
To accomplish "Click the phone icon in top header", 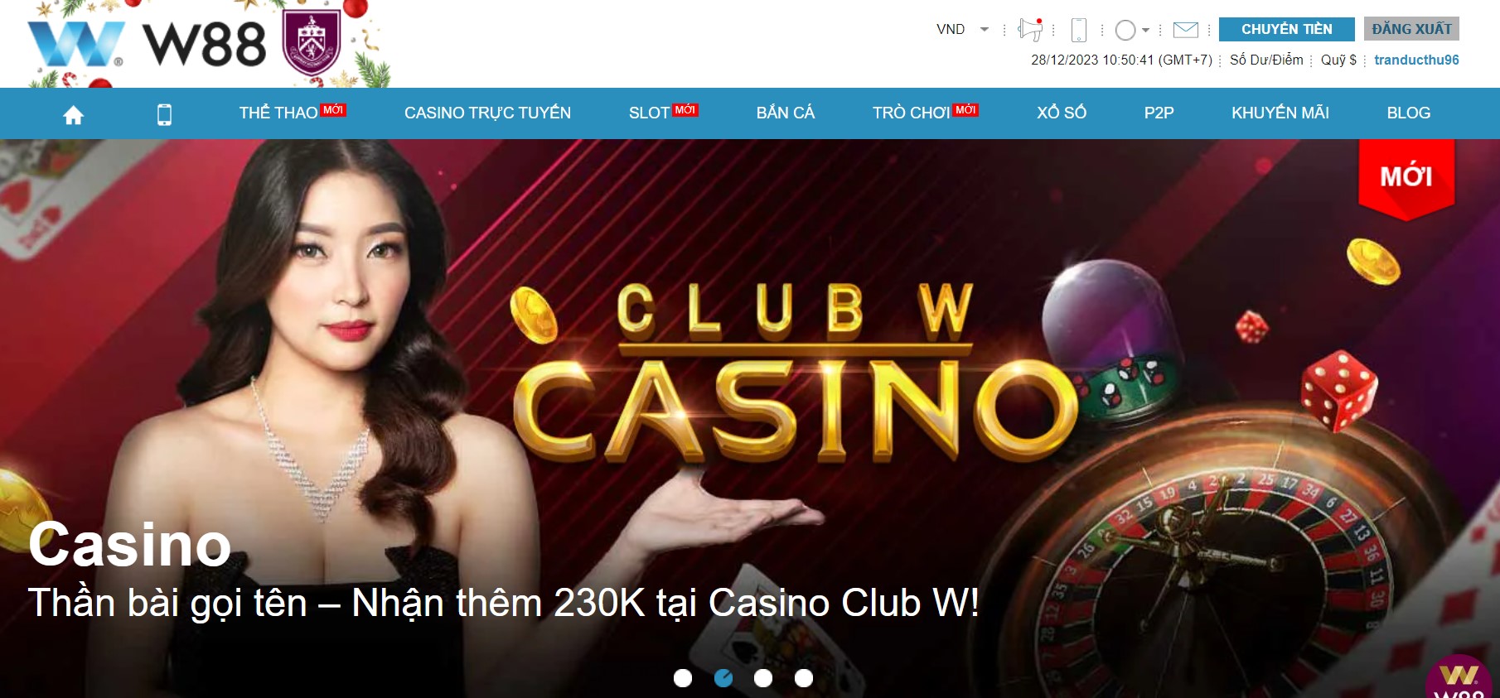I will [x=1078, y=30].
